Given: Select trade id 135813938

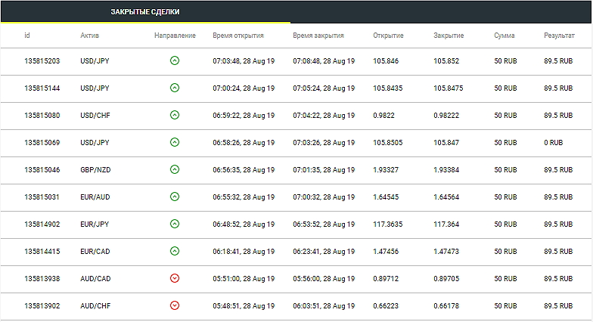Looking at the screenshot, I should pos(42,278).
